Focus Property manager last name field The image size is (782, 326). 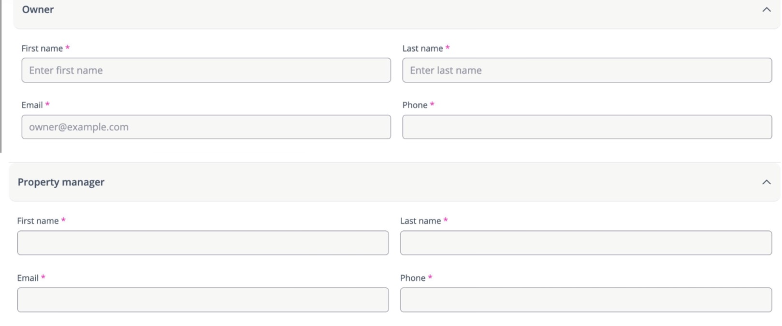point(586,243)
